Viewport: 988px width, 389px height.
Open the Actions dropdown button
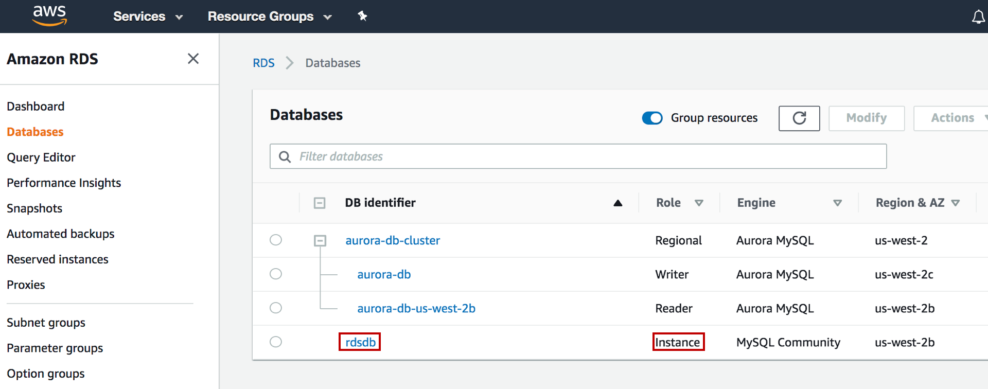pyautogui.click(x=952, y=118)
